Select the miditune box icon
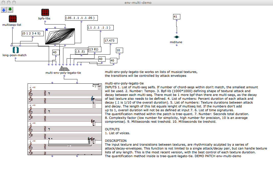 click(x=176, y=37)
